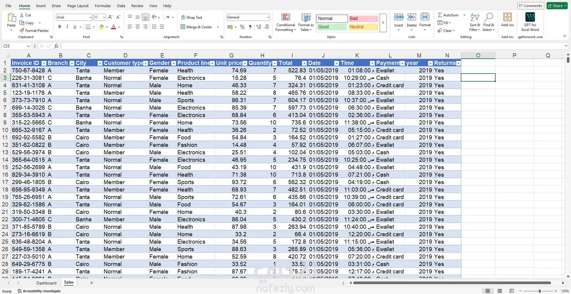Image resolution: width=571 pixels, height=294 pixels.
Task: Add a new sheet with plus button
Action: pos(91,283)
